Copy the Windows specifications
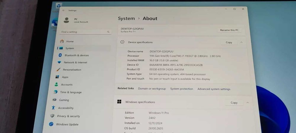This screenshot has height=133, width=296. click(234, 103)
